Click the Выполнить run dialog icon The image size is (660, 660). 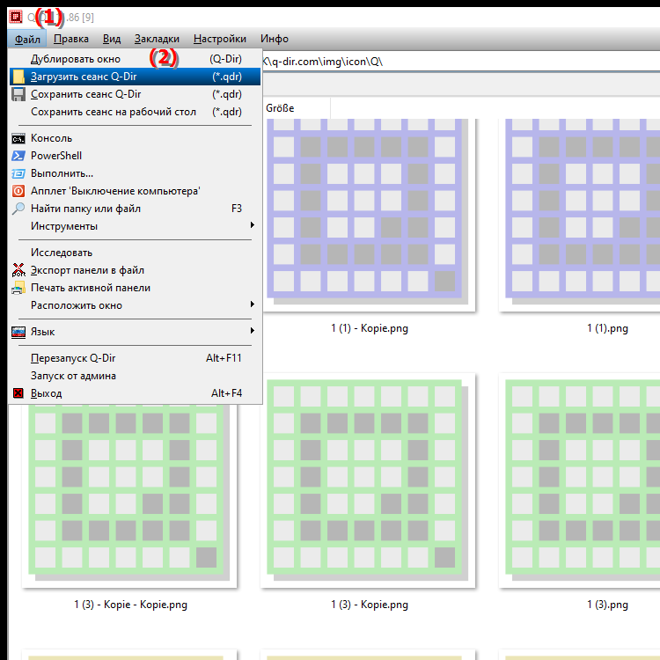point(18,173)
